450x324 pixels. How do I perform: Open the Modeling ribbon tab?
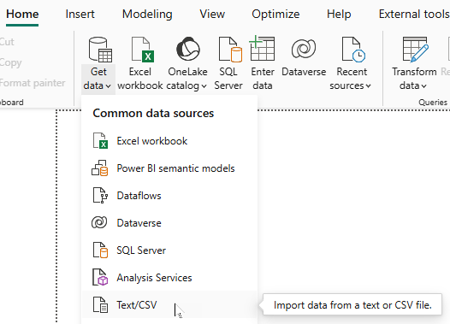click(147, 14)
